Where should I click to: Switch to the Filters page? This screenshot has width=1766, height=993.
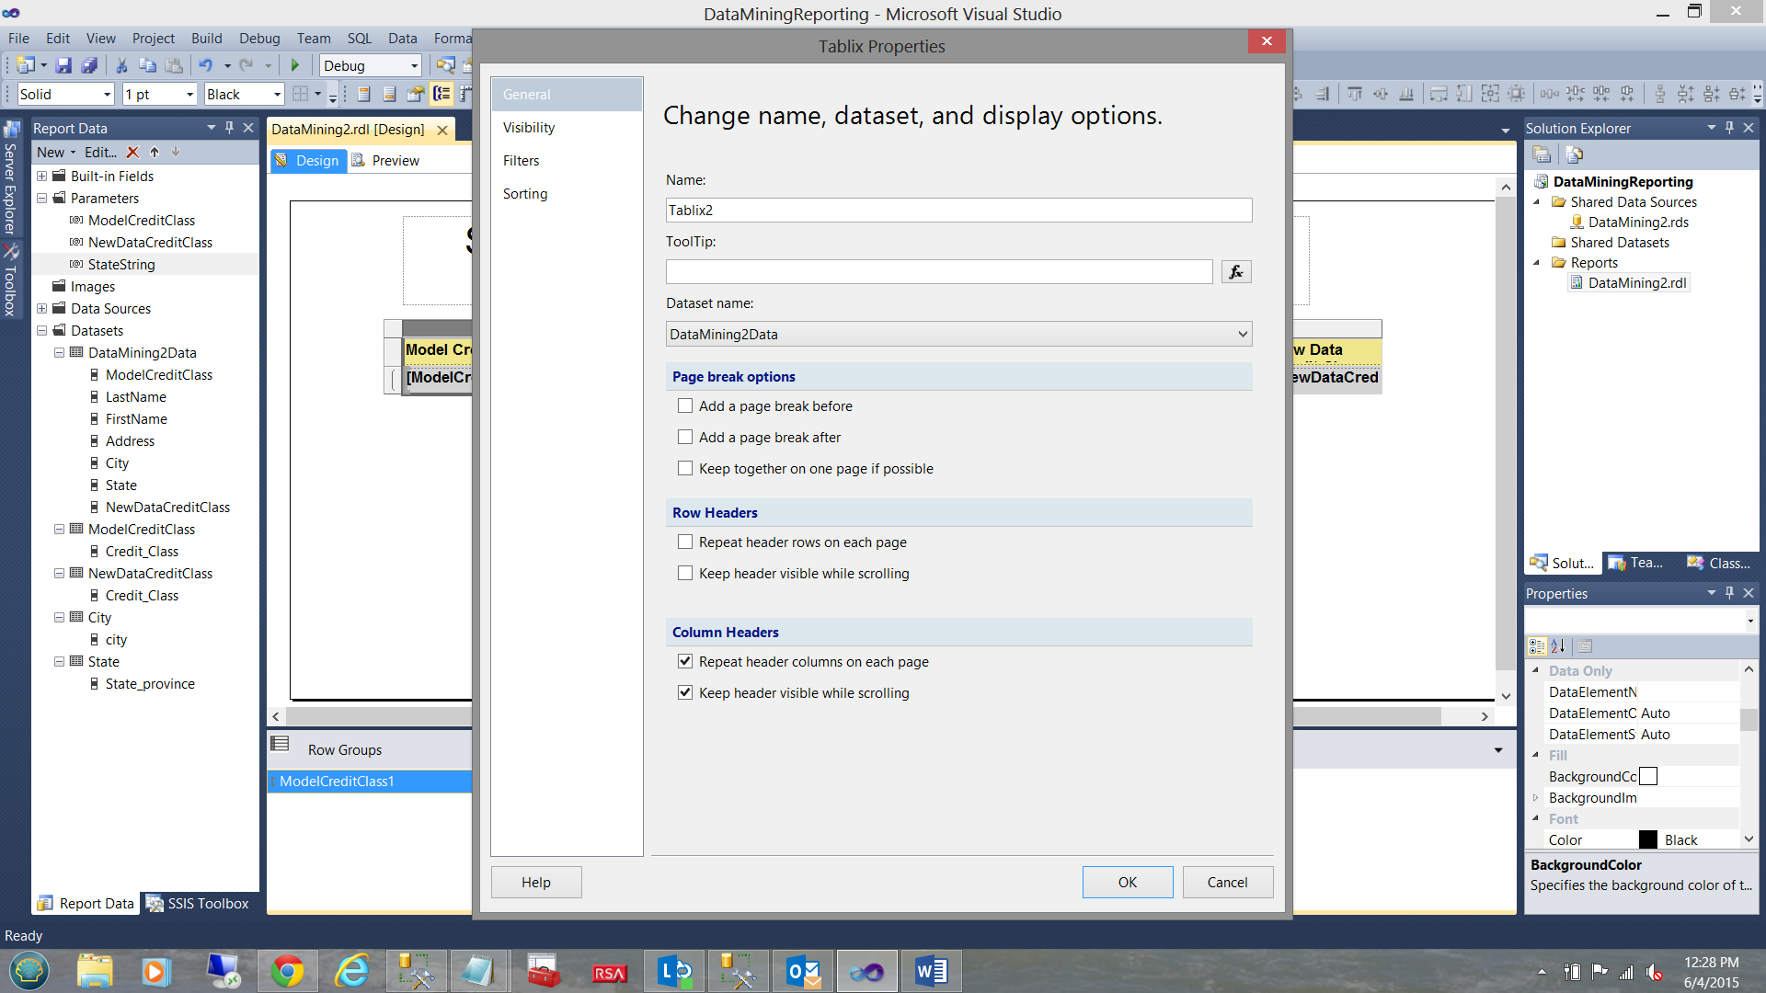521,161
